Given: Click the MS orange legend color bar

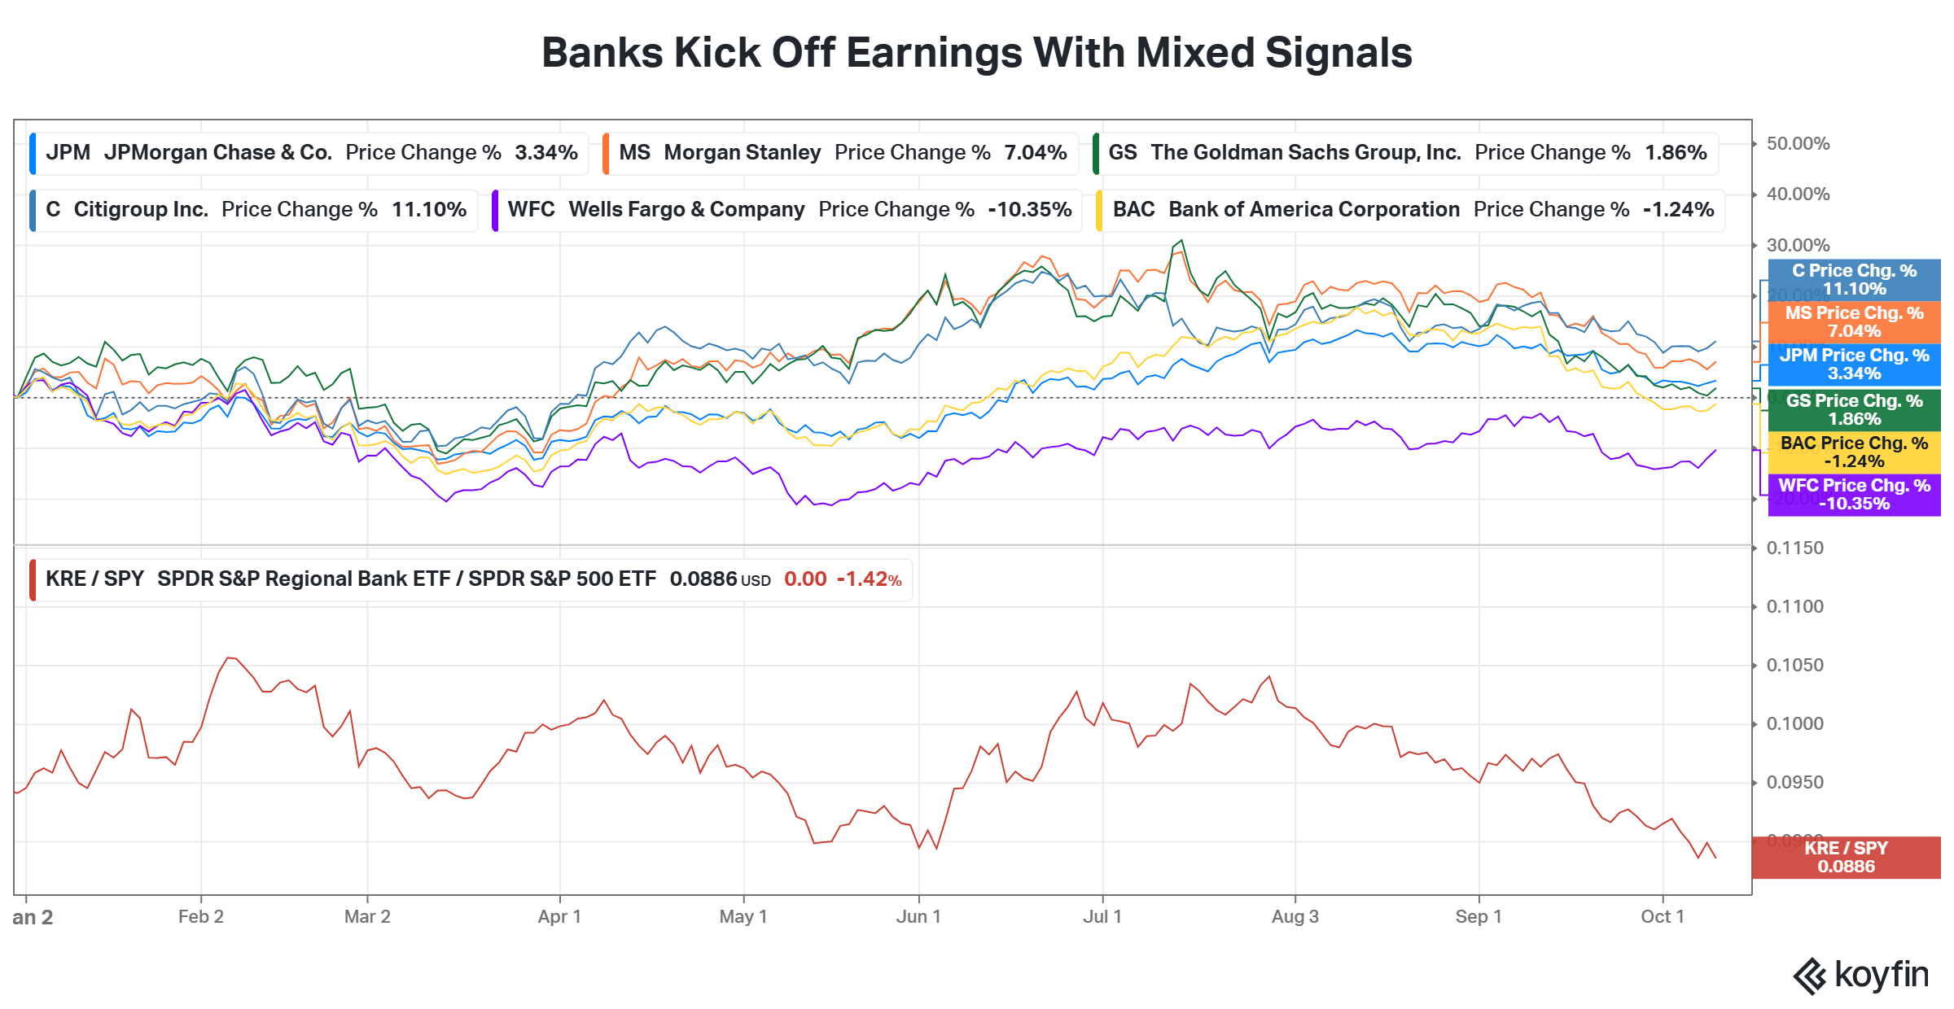Looking at the screenshot, I should tap(606, 153).
